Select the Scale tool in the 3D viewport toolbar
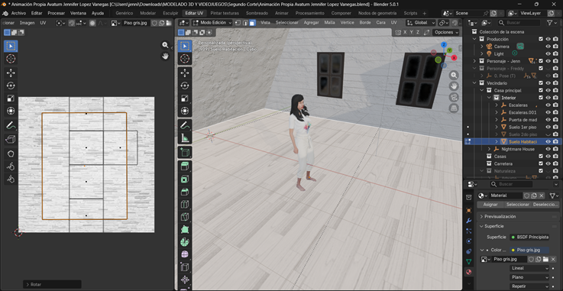 point(185,99)
